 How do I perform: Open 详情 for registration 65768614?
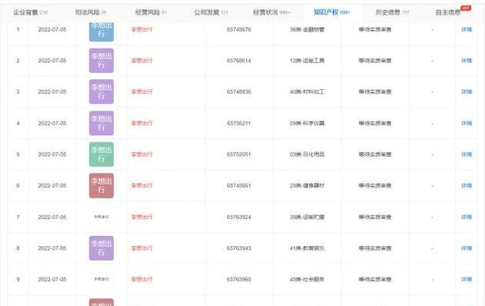[x=467, y=61]
